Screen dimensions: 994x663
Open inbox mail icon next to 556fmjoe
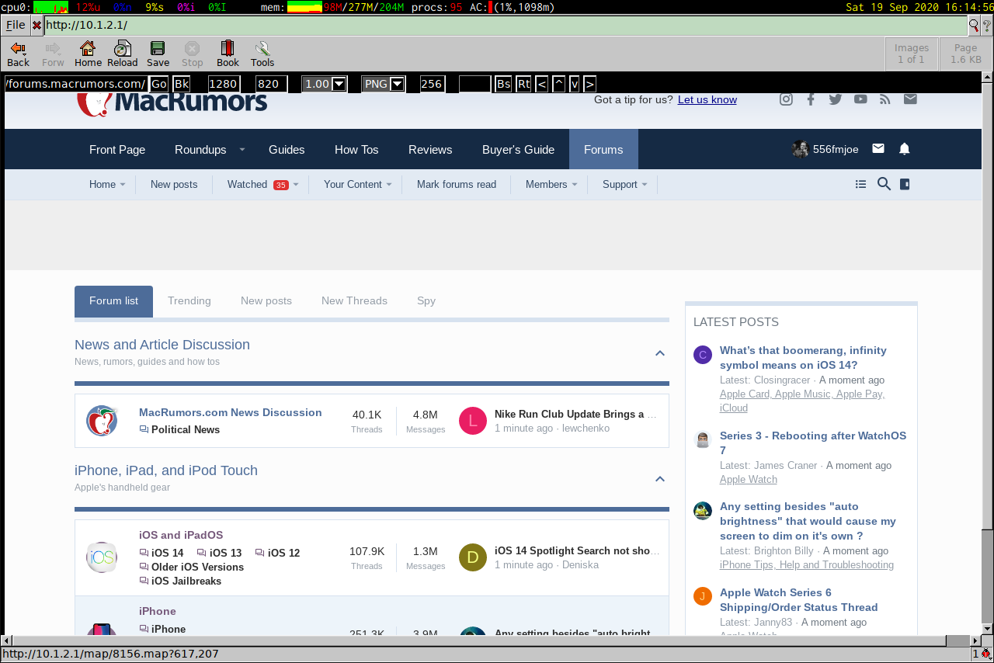(x=878, y=148)
